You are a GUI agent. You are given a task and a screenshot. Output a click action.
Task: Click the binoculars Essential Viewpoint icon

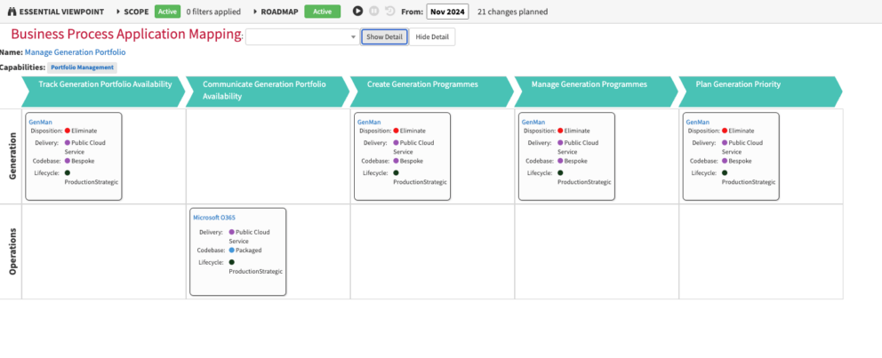click(12, 12)
